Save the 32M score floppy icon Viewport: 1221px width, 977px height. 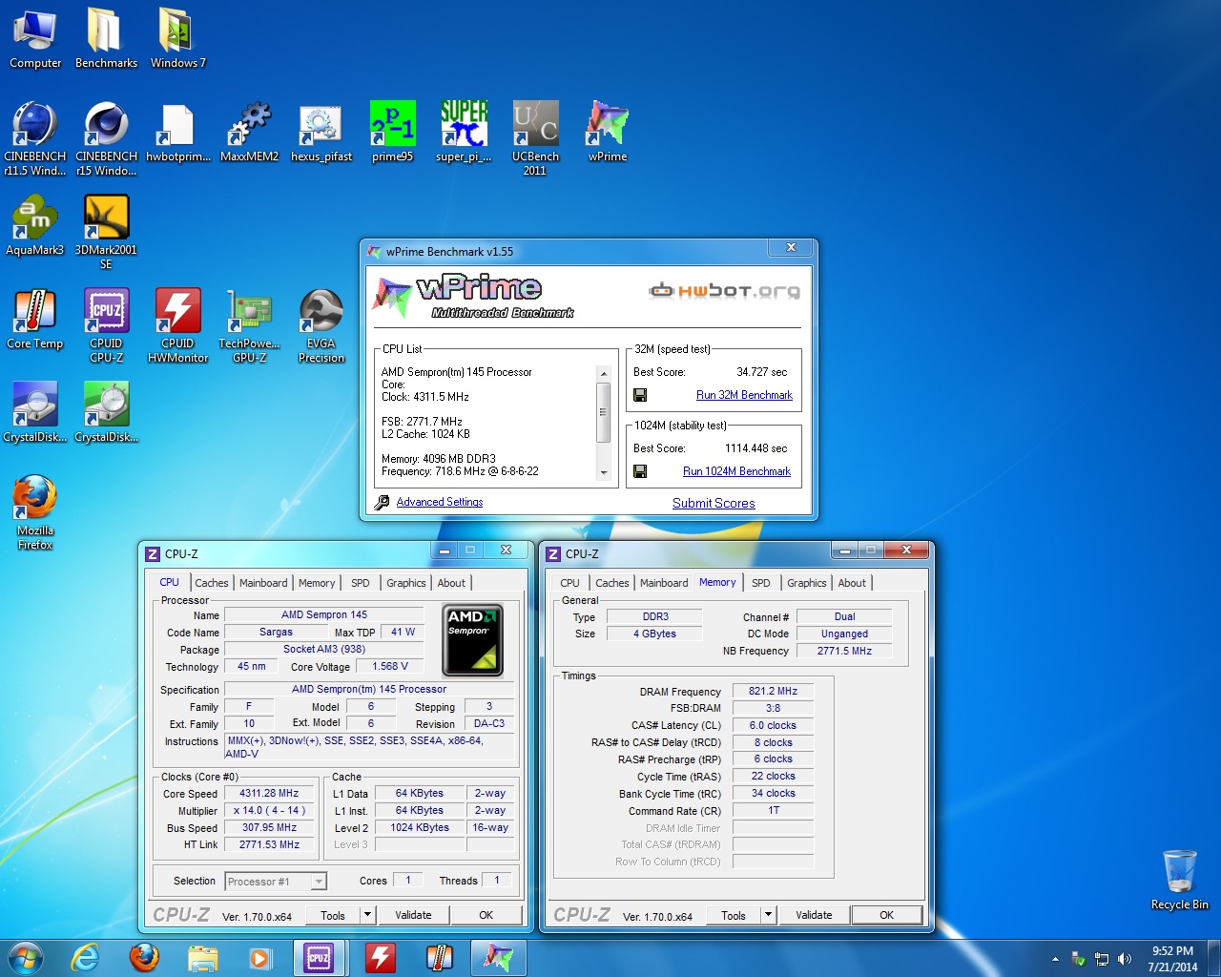coord(640,395)
